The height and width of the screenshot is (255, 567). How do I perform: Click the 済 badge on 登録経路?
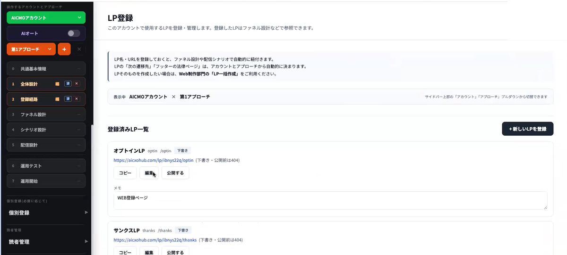point(68,99)
